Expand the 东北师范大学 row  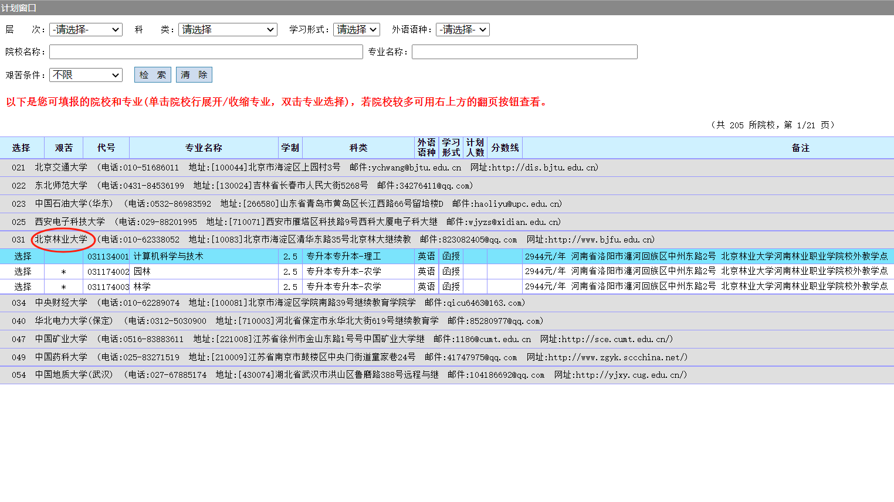pyautogui.click(x=62, y=185)
